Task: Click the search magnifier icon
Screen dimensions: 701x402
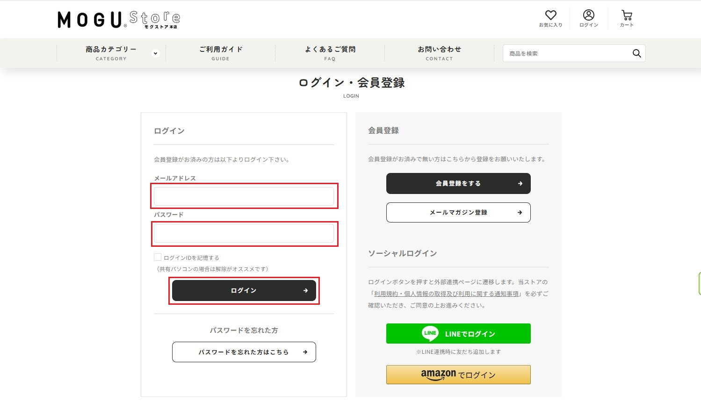Action: click(x=636, y=53)
